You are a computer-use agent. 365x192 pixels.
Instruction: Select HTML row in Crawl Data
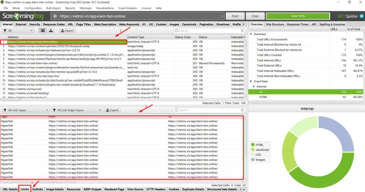(x=305, y=97)
